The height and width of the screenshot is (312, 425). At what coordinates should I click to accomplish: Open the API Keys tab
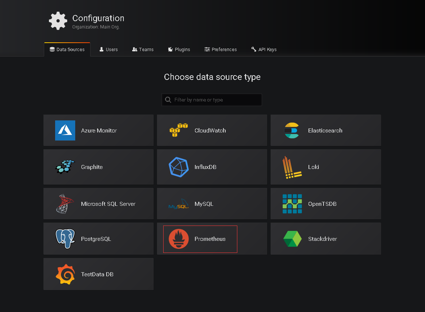264,50
